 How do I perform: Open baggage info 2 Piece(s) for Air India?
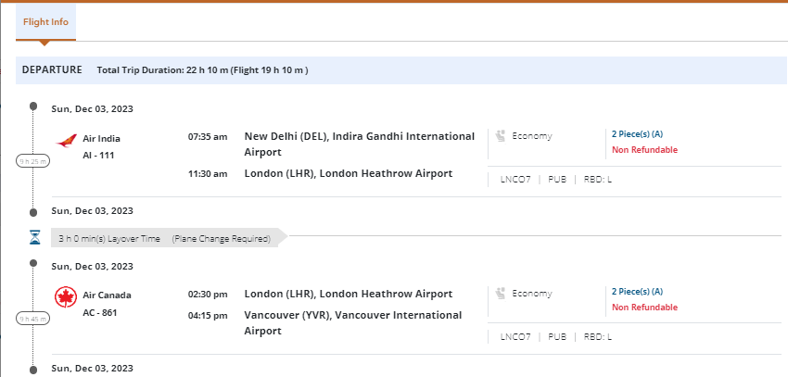(637, 133)
